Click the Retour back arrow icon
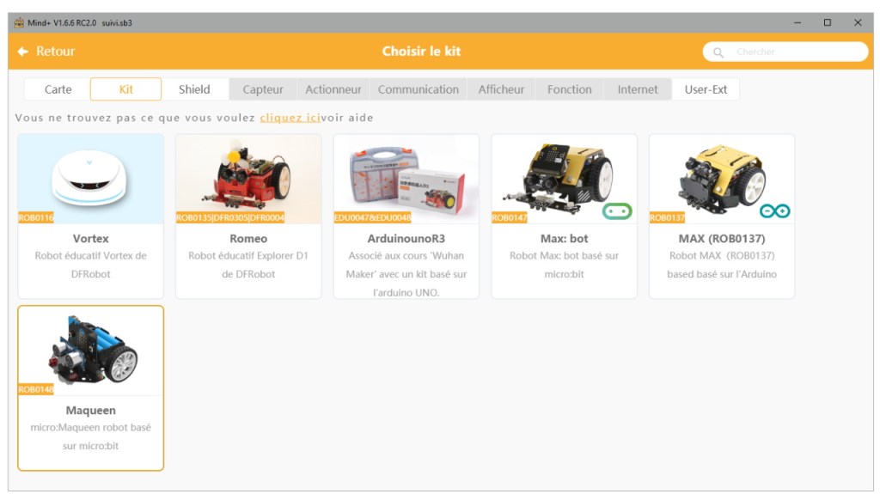The image size is (880, 494). click(22, 52)
